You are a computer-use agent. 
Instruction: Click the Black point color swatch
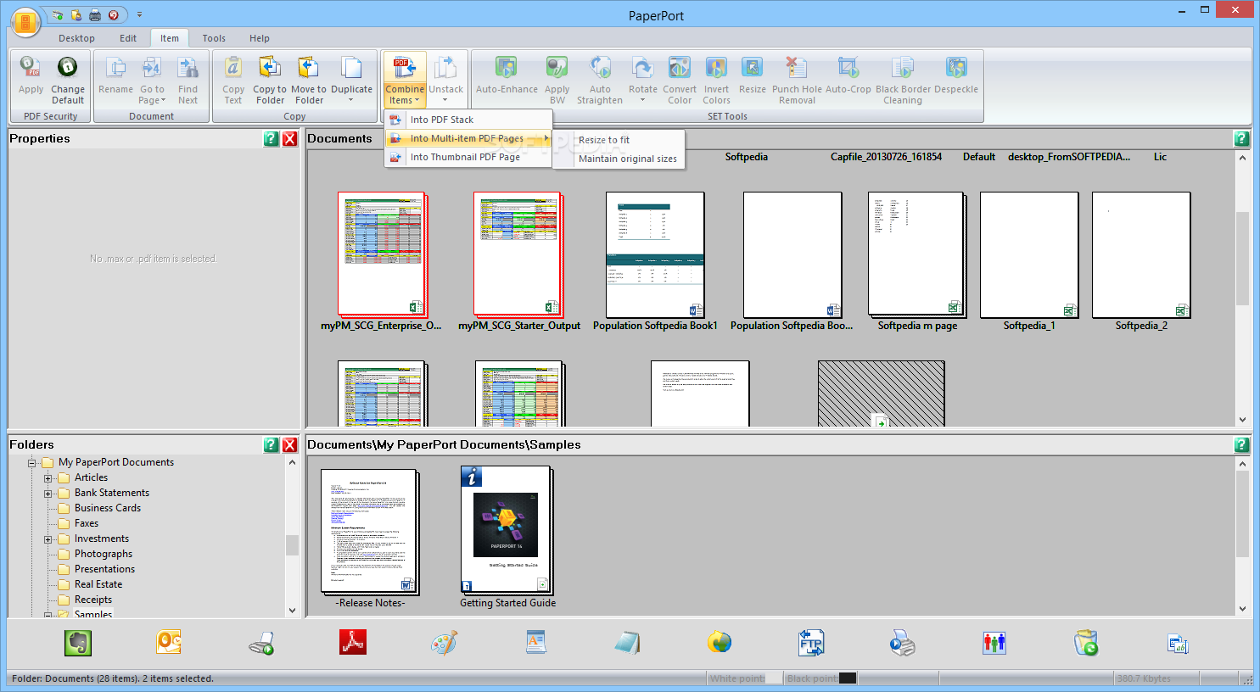847,678
